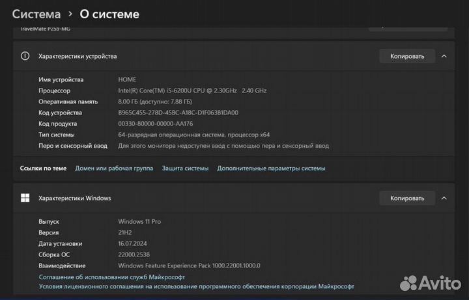Select device ID B965C455-278D-45BC value

178,113
